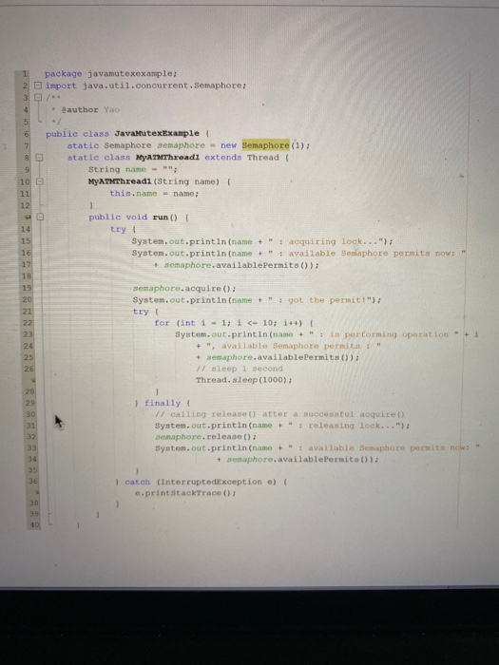Click line number 1 in the gutter
499x665 pixels.
point(26,73)
